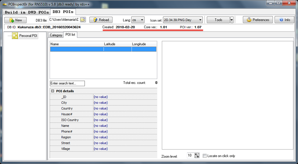The image size is (298, 164).
Task: Enable Locate on click only checkbox
Action: 205,156
